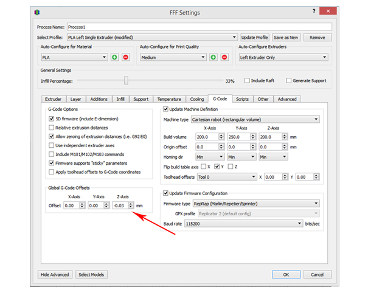
Task: Open the Machine type dropdown
Action: pos(255,120)
